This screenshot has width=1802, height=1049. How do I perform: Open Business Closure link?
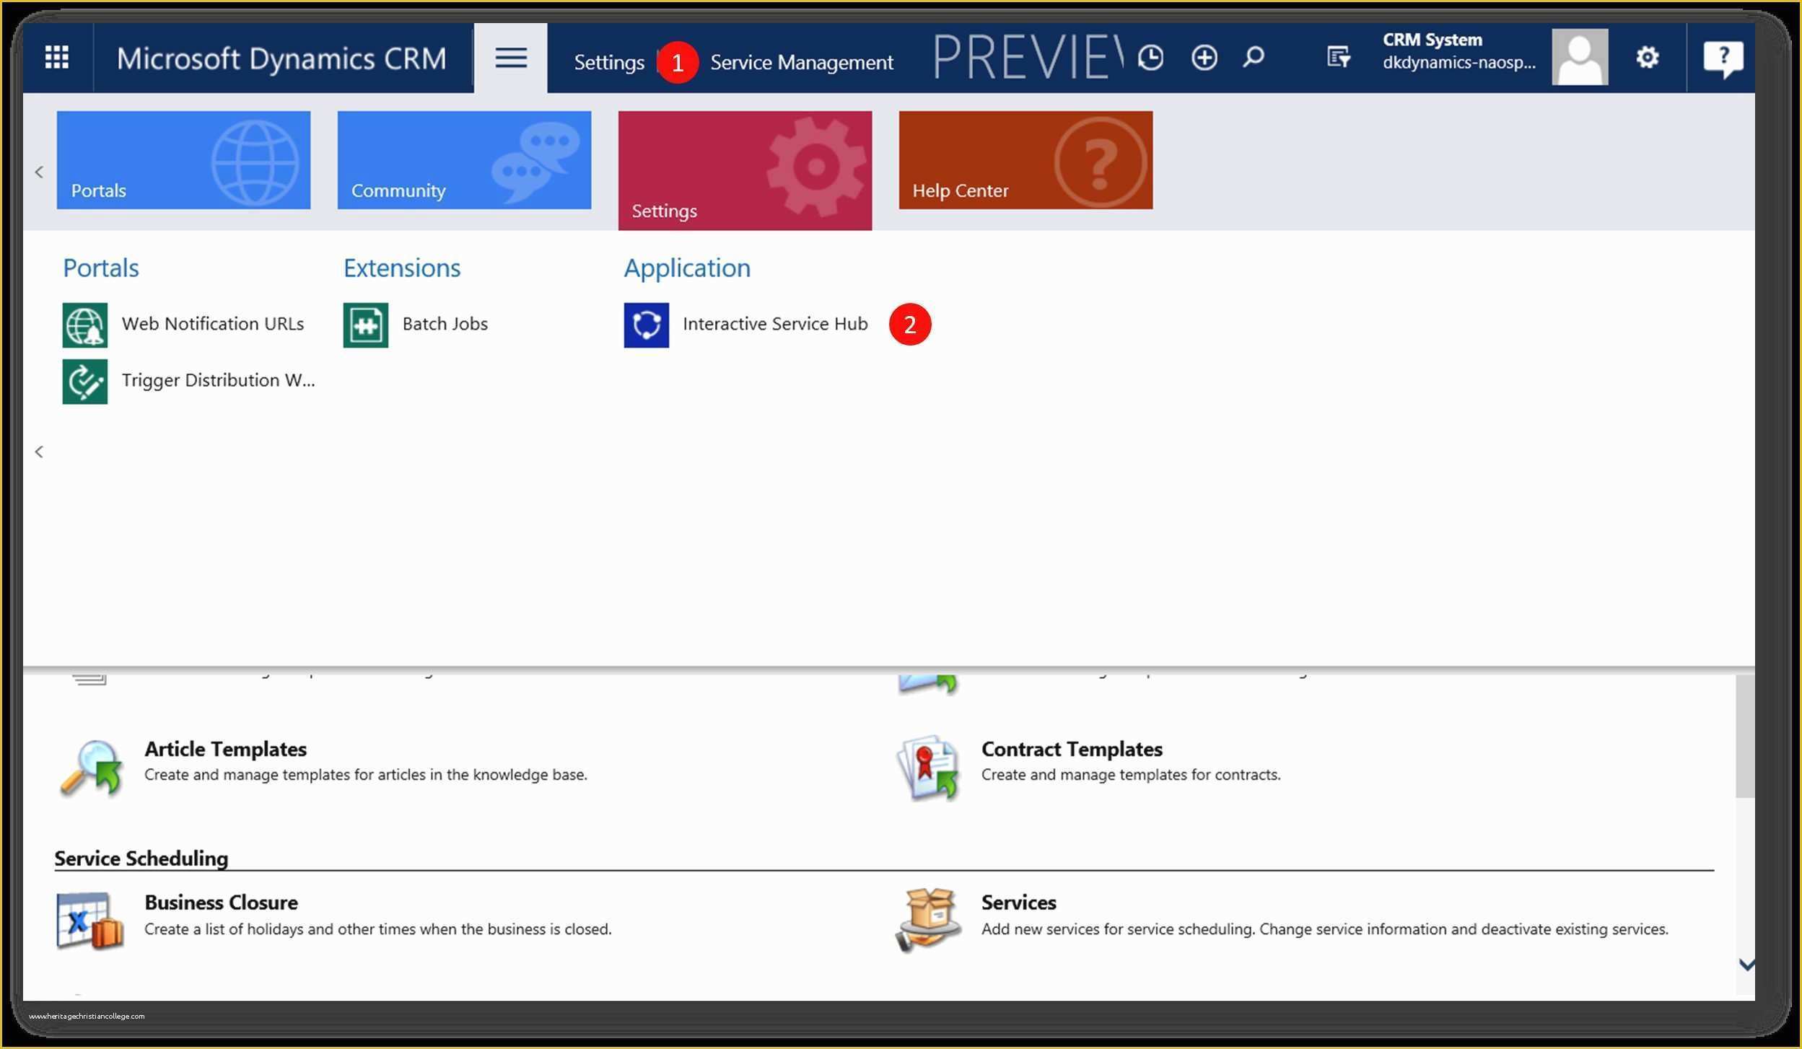click(221, 903)
